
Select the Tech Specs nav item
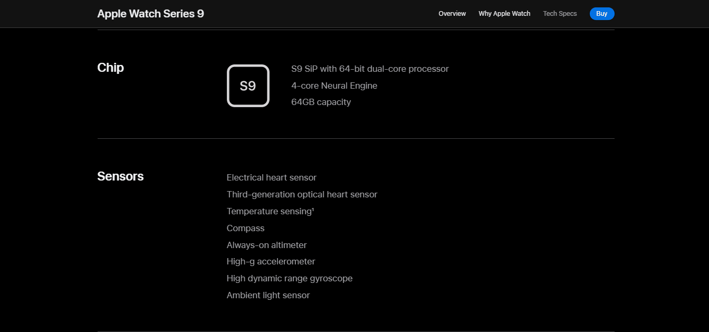tap(560, 14)
